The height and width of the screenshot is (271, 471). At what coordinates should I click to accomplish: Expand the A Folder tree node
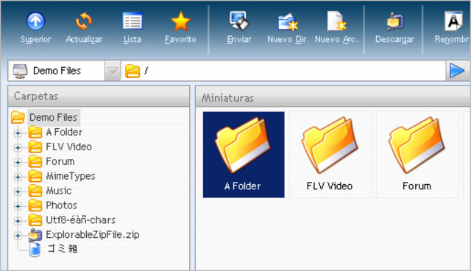[18, 133]
